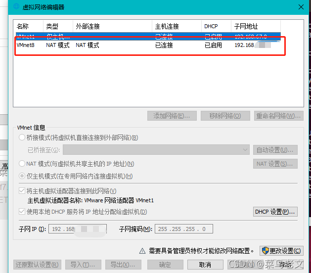The image size is (311, 273).
Task: Click the 子网掩码 input field
Action: click(184, 229)
